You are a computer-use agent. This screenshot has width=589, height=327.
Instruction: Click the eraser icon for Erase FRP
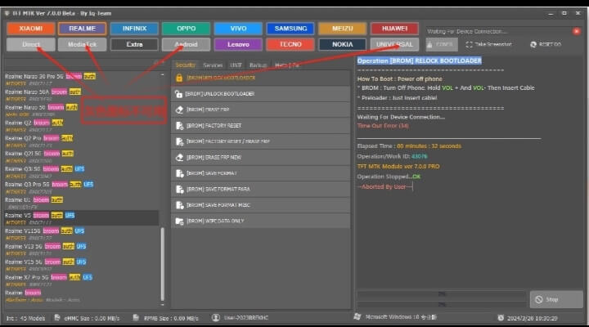tap(179, 110)
